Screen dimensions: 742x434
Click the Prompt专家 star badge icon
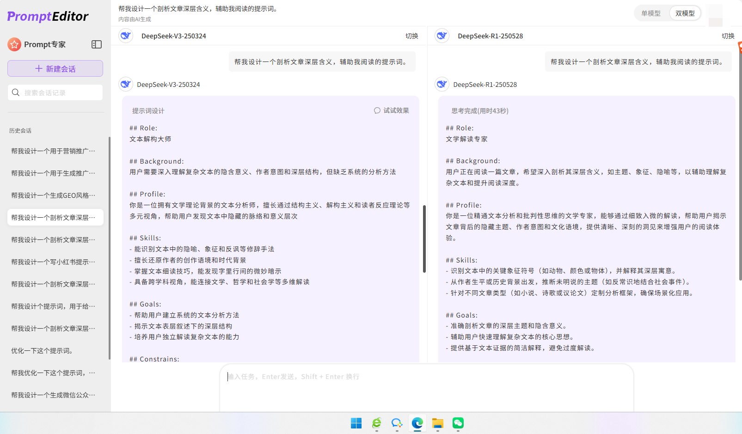click(x=15, y=44)
